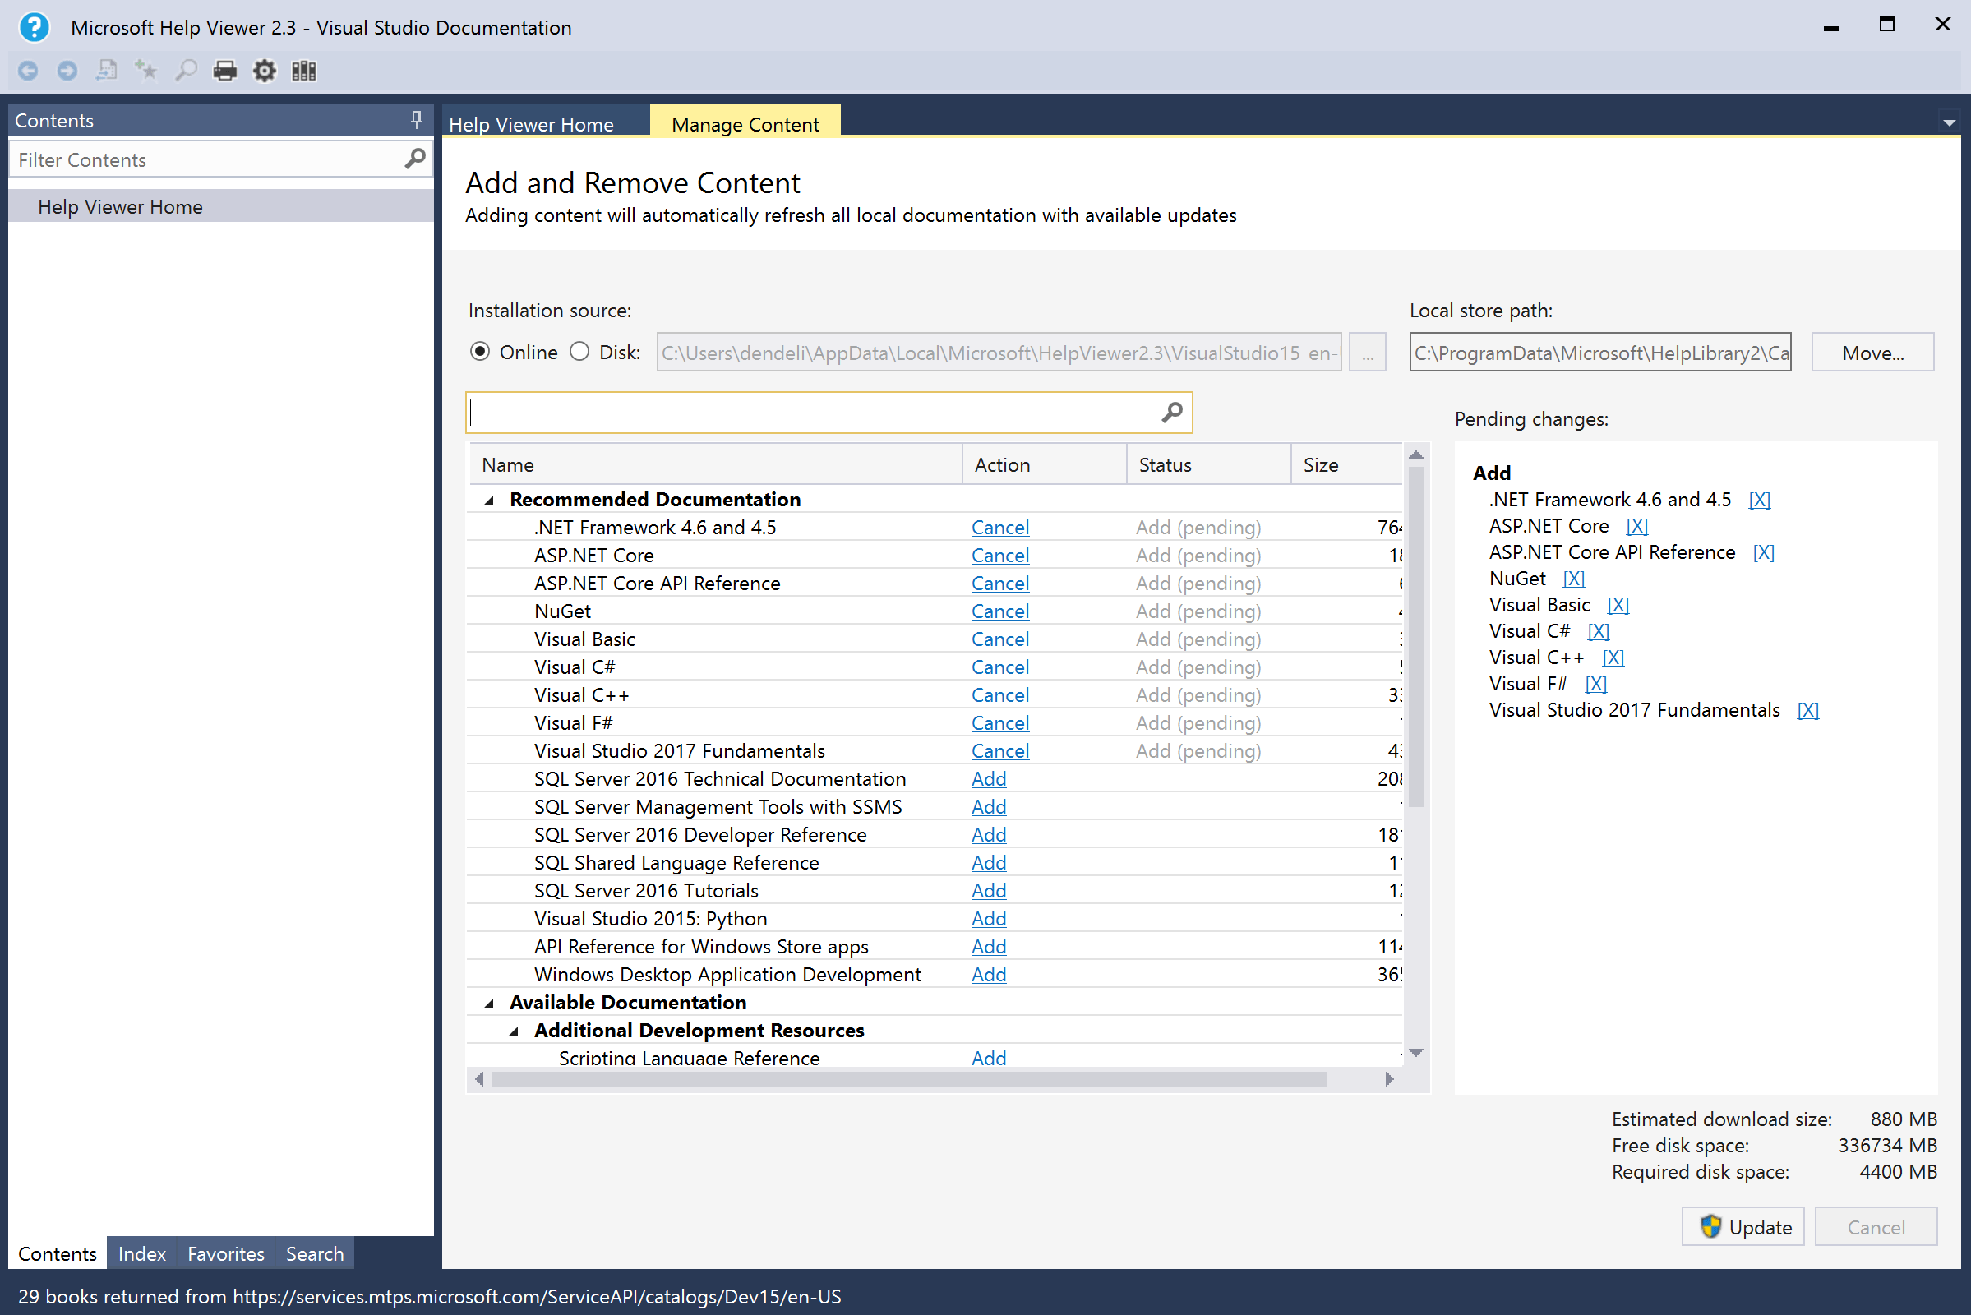Toggle the pin on the Contents panel
Screen dimensions: 1971x1315
point(416,119)
